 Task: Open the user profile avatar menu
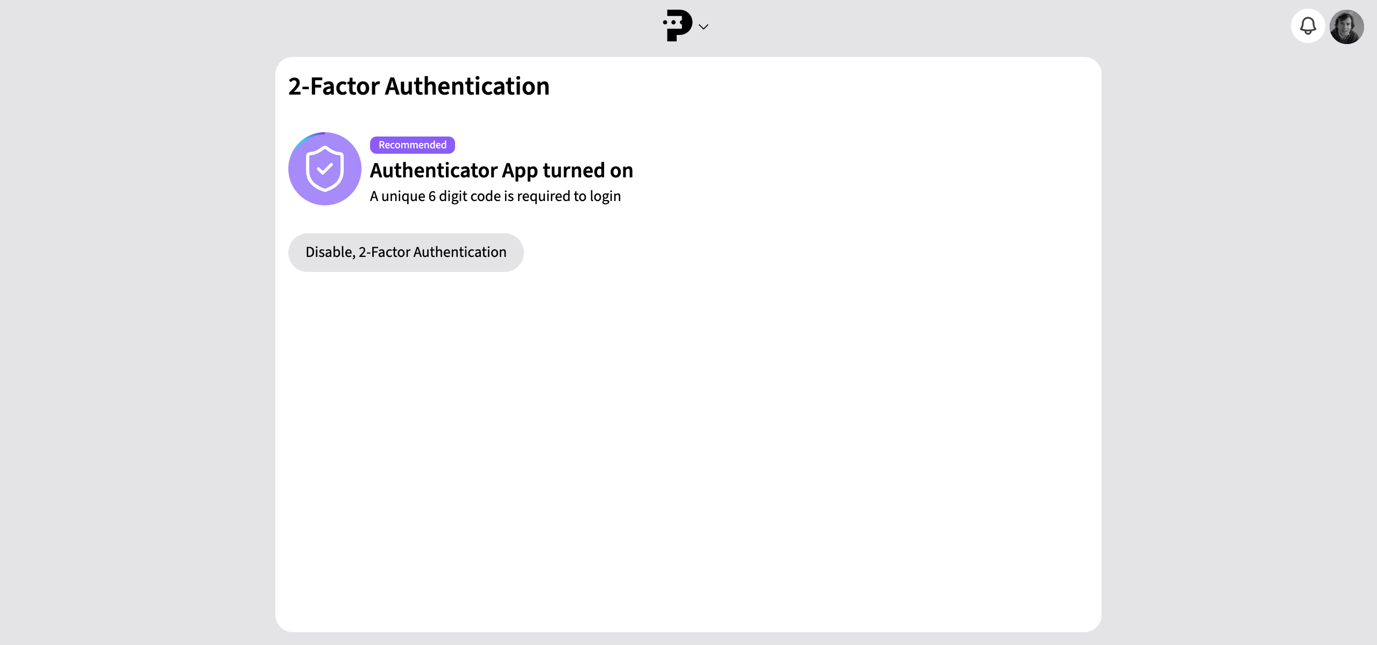(x=1346, y=26)
